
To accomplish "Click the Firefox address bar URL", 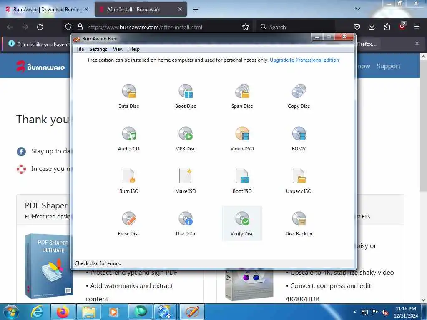I will 145,27.
